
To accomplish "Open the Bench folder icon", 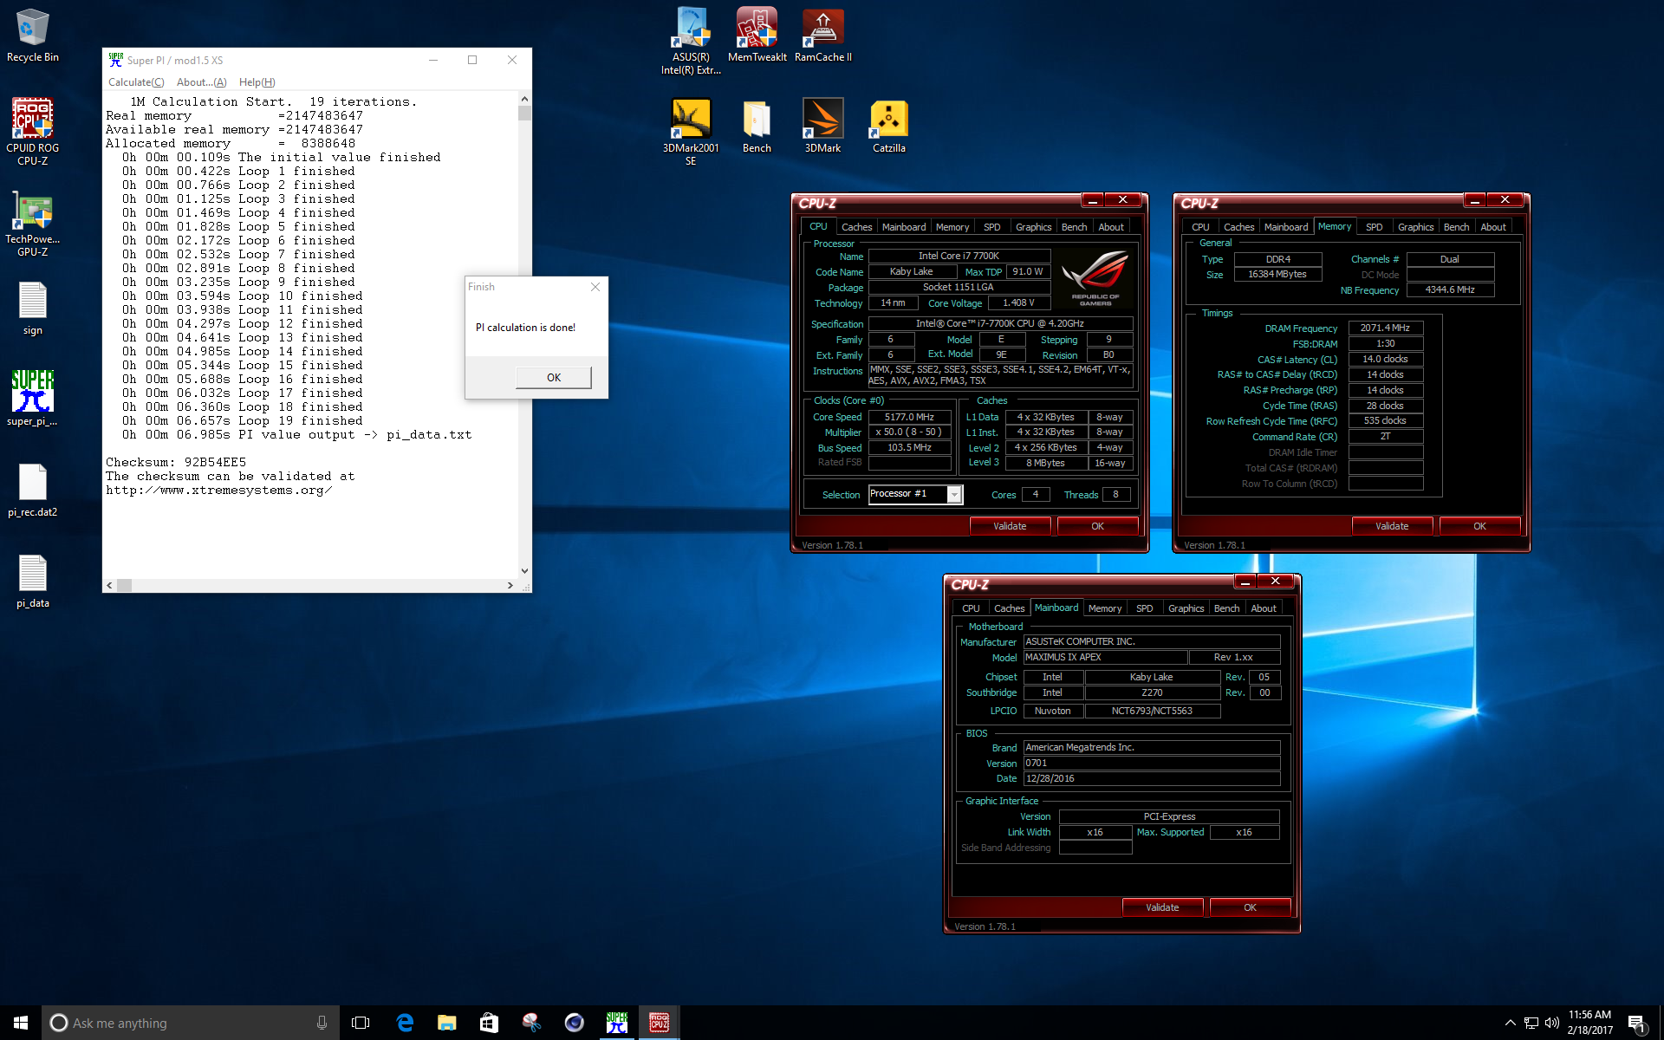I will pos(757,127).
